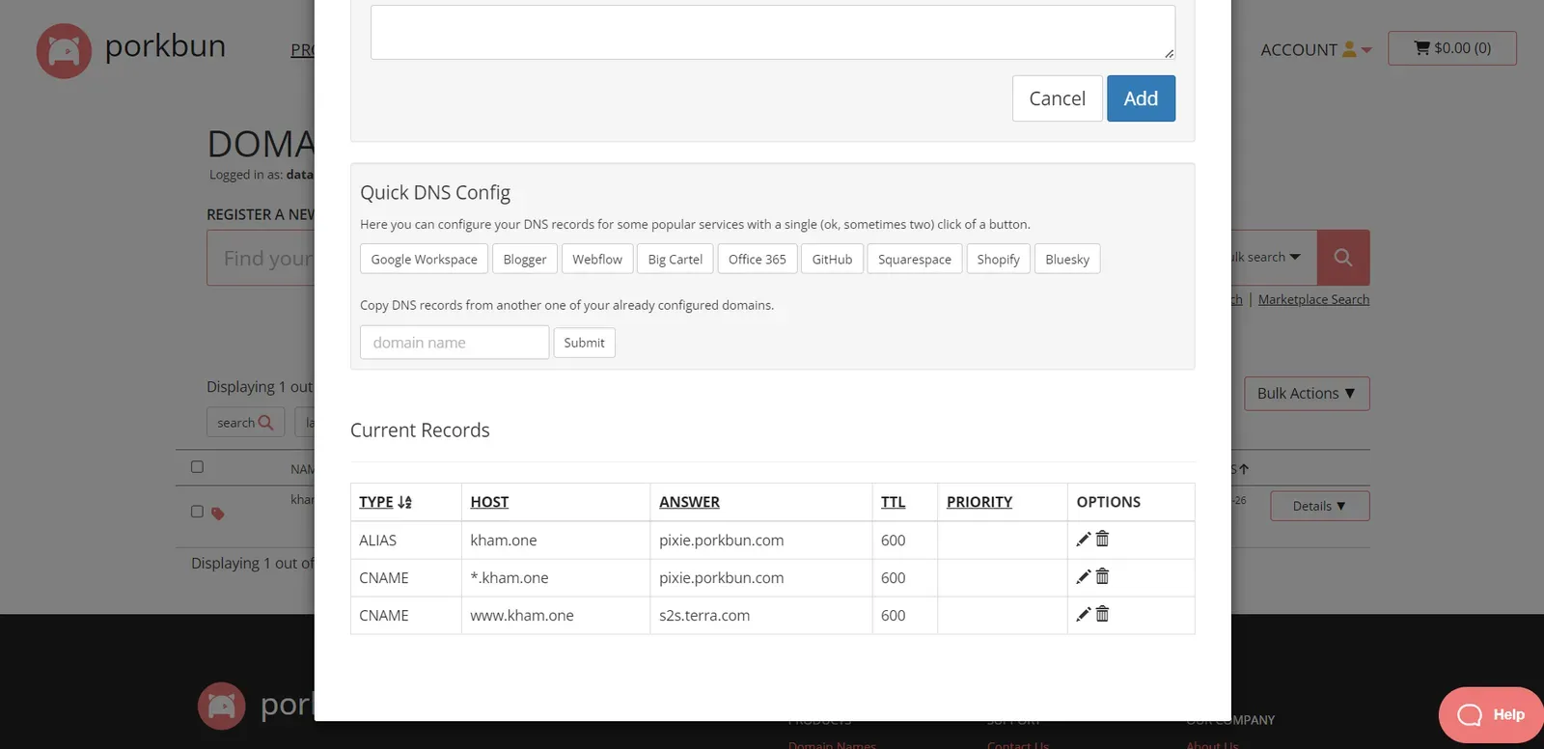Select the pixie.porkbun.com answer in ALIAS row
The image size is (1544, 749).
(721, 541)
